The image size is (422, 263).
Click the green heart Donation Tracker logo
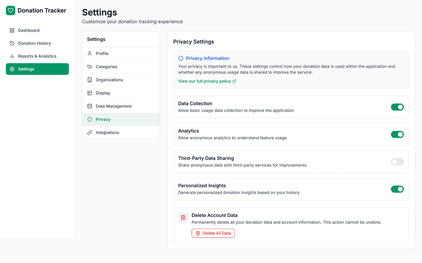tap(11, 11)
